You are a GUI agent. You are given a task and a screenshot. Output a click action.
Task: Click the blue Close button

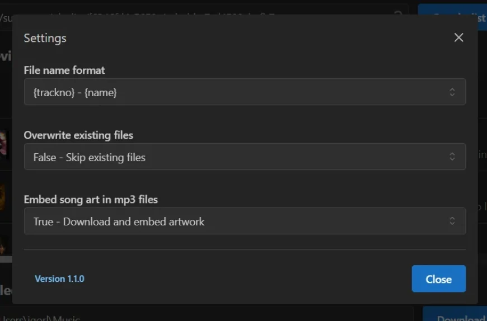438,278
